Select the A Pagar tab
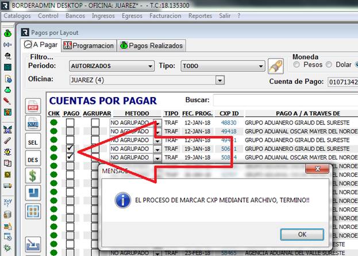 [41, 45]
